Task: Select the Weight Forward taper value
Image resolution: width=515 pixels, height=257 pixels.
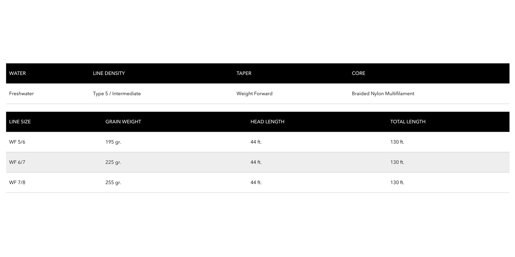Action: coord(254,94)
